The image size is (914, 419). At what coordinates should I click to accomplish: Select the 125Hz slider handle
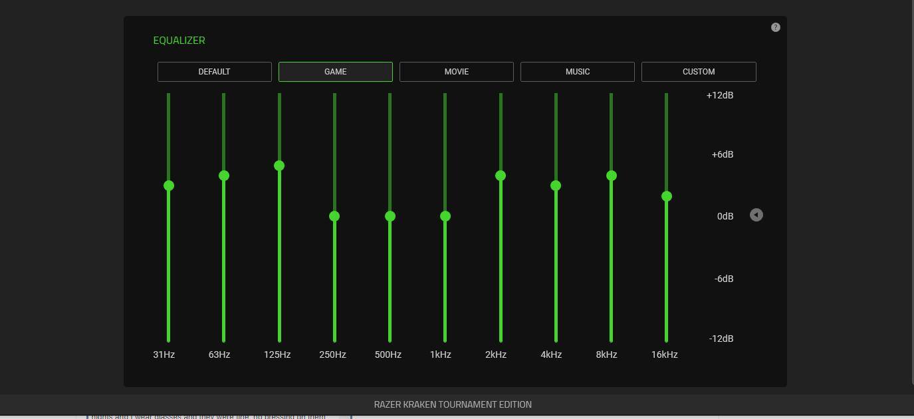pos(279,166)
